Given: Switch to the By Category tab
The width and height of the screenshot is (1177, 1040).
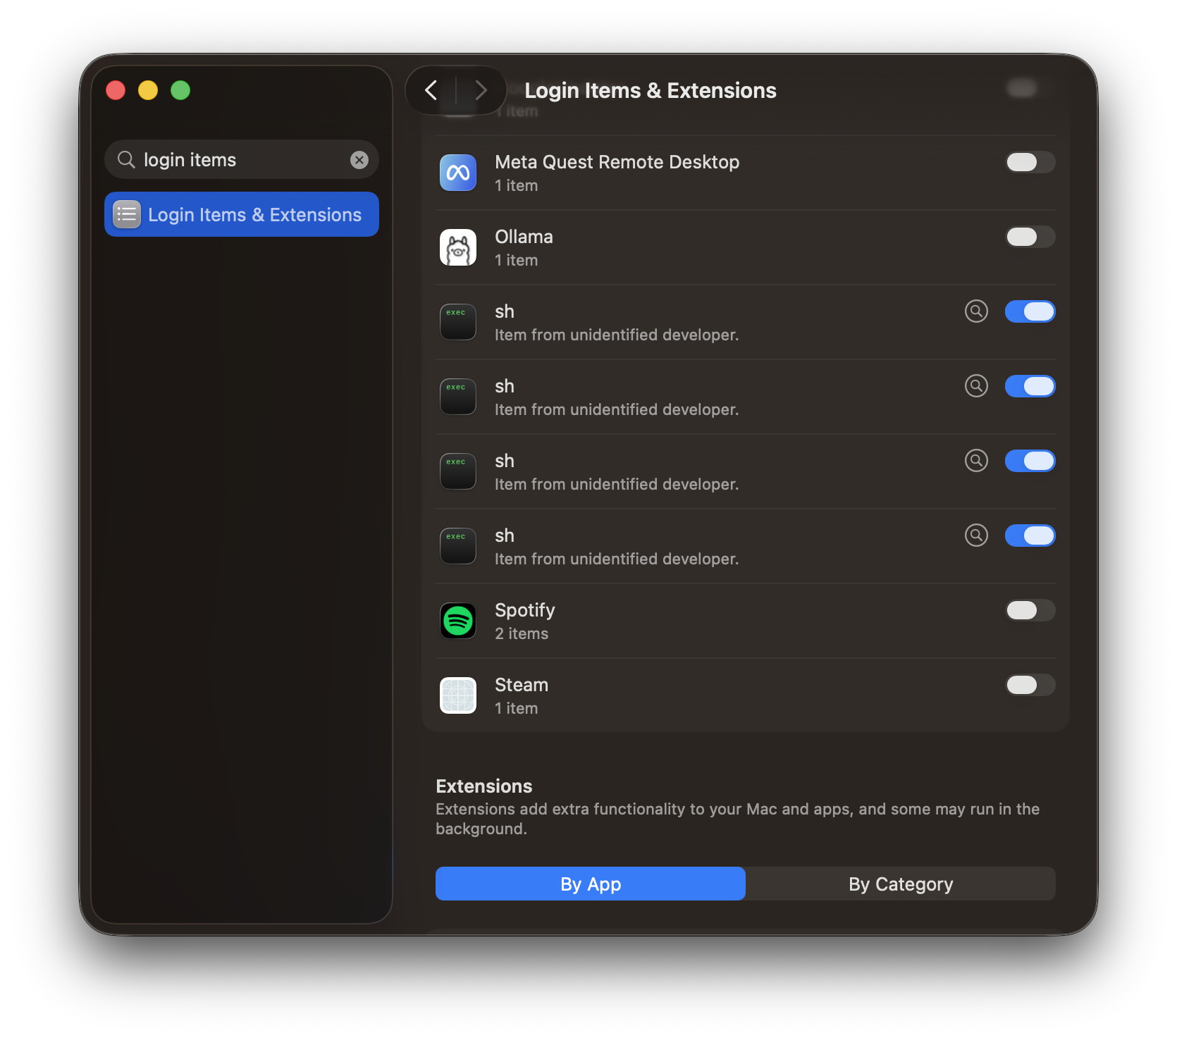Looking at the screenshot, I should click(901, 884).
